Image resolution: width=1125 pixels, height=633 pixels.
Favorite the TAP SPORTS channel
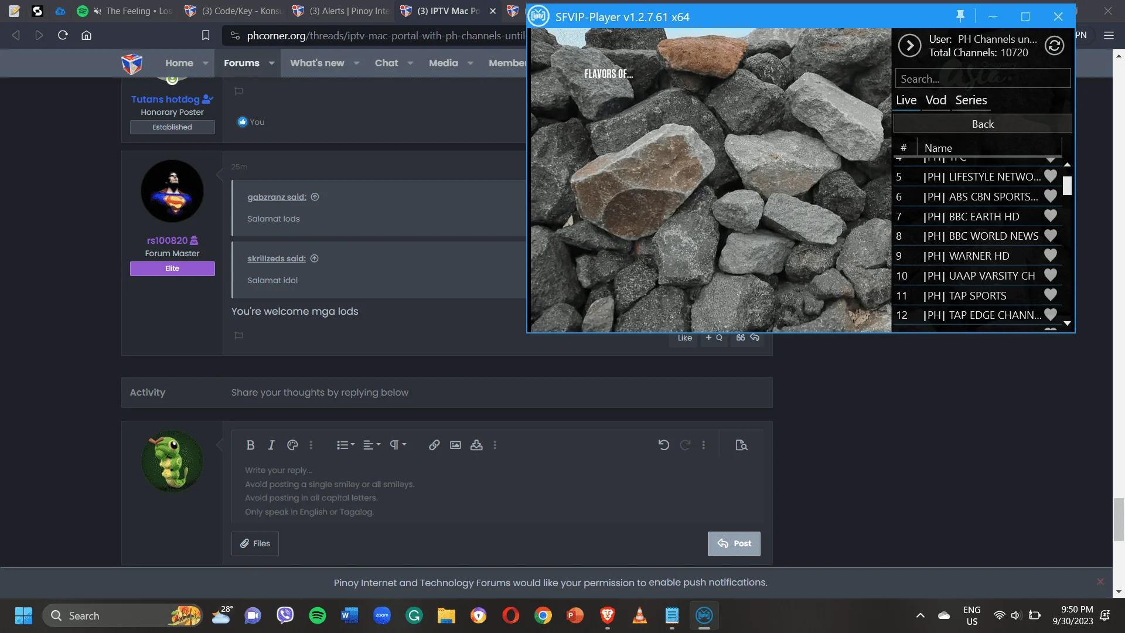[x=1051, y=295]
